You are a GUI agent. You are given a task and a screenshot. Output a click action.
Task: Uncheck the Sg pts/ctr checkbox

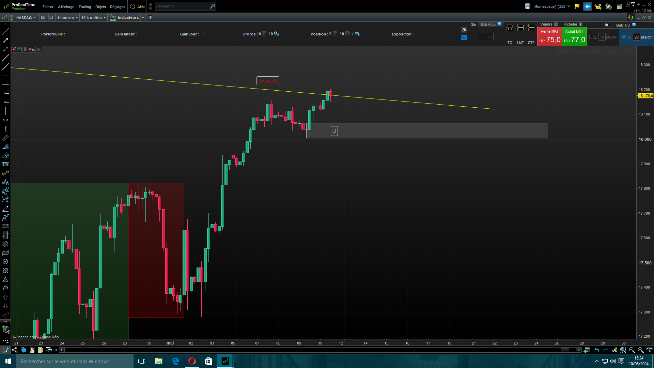click(624, 37)
